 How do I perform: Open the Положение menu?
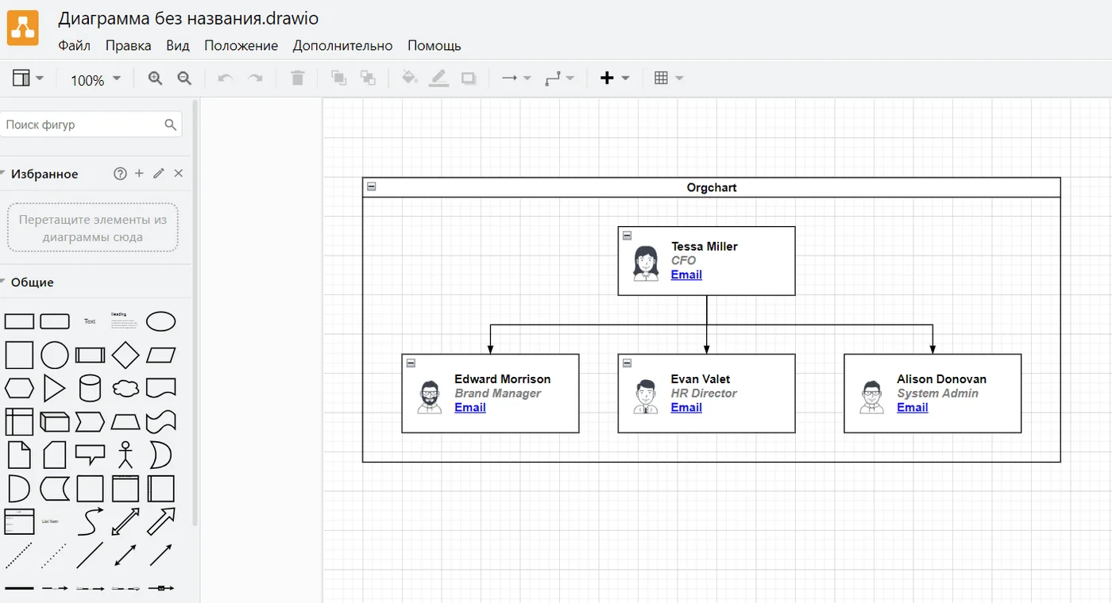(x=241, y=45)
